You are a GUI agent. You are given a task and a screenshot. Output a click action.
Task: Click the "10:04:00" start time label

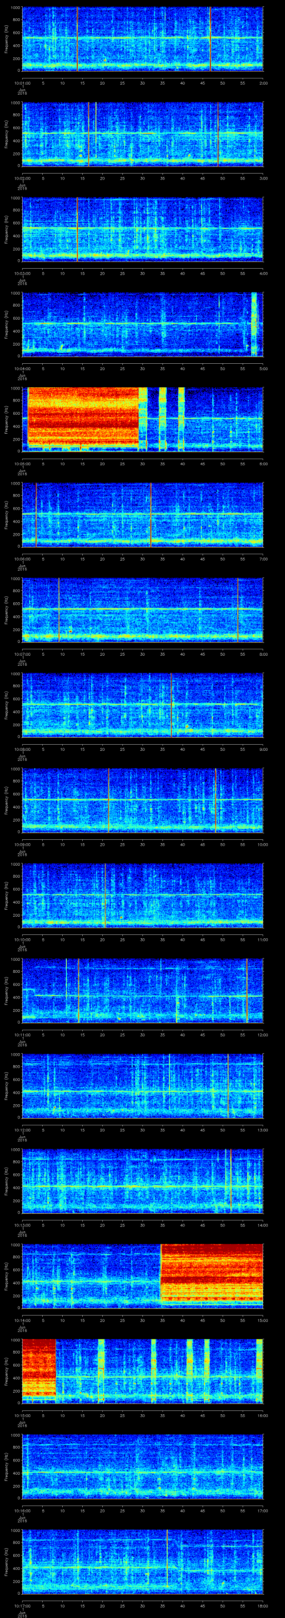23,369
